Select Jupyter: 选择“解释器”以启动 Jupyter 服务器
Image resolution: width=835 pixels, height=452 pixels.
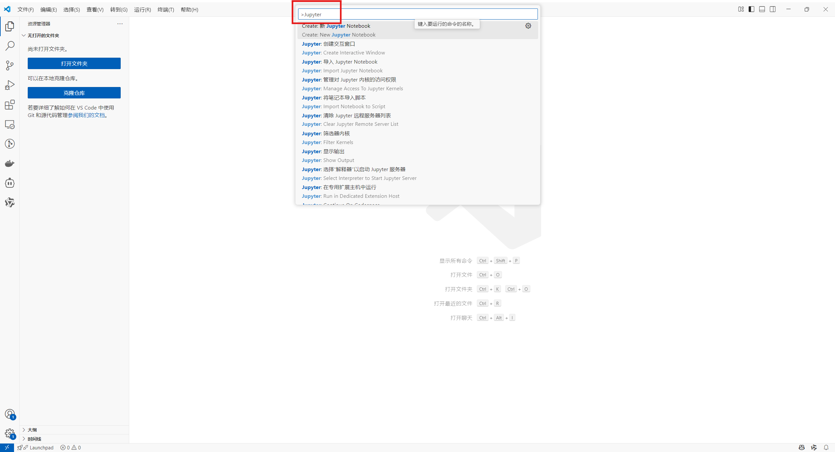pyautogui.click(x=417, y=174)
